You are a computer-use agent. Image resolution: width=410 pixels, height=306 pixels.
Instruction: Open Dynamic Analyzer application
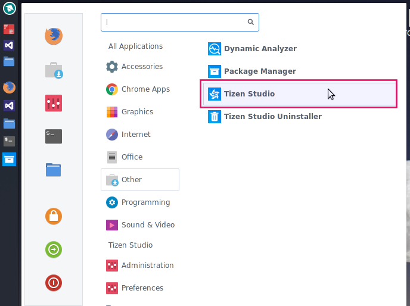pos(252,49)
